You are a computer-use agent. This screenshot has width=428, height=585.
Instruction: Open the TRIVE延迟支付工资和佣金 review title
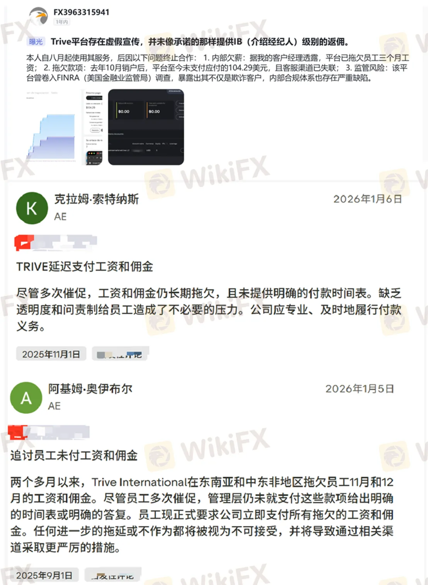pos(85,267)
